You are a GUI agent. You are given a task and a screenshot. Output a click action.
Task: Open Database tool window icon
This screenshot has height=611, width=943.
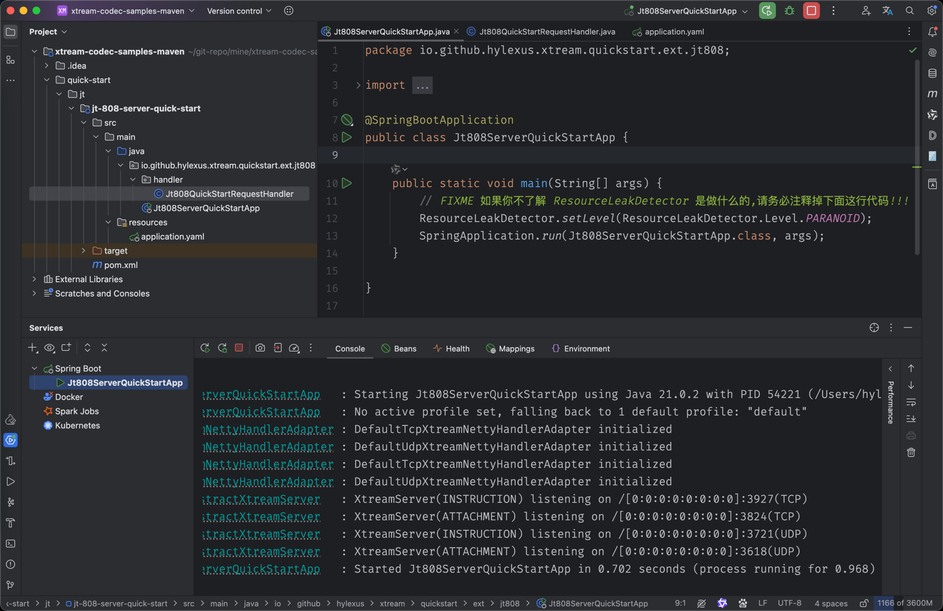pos(933,73)
